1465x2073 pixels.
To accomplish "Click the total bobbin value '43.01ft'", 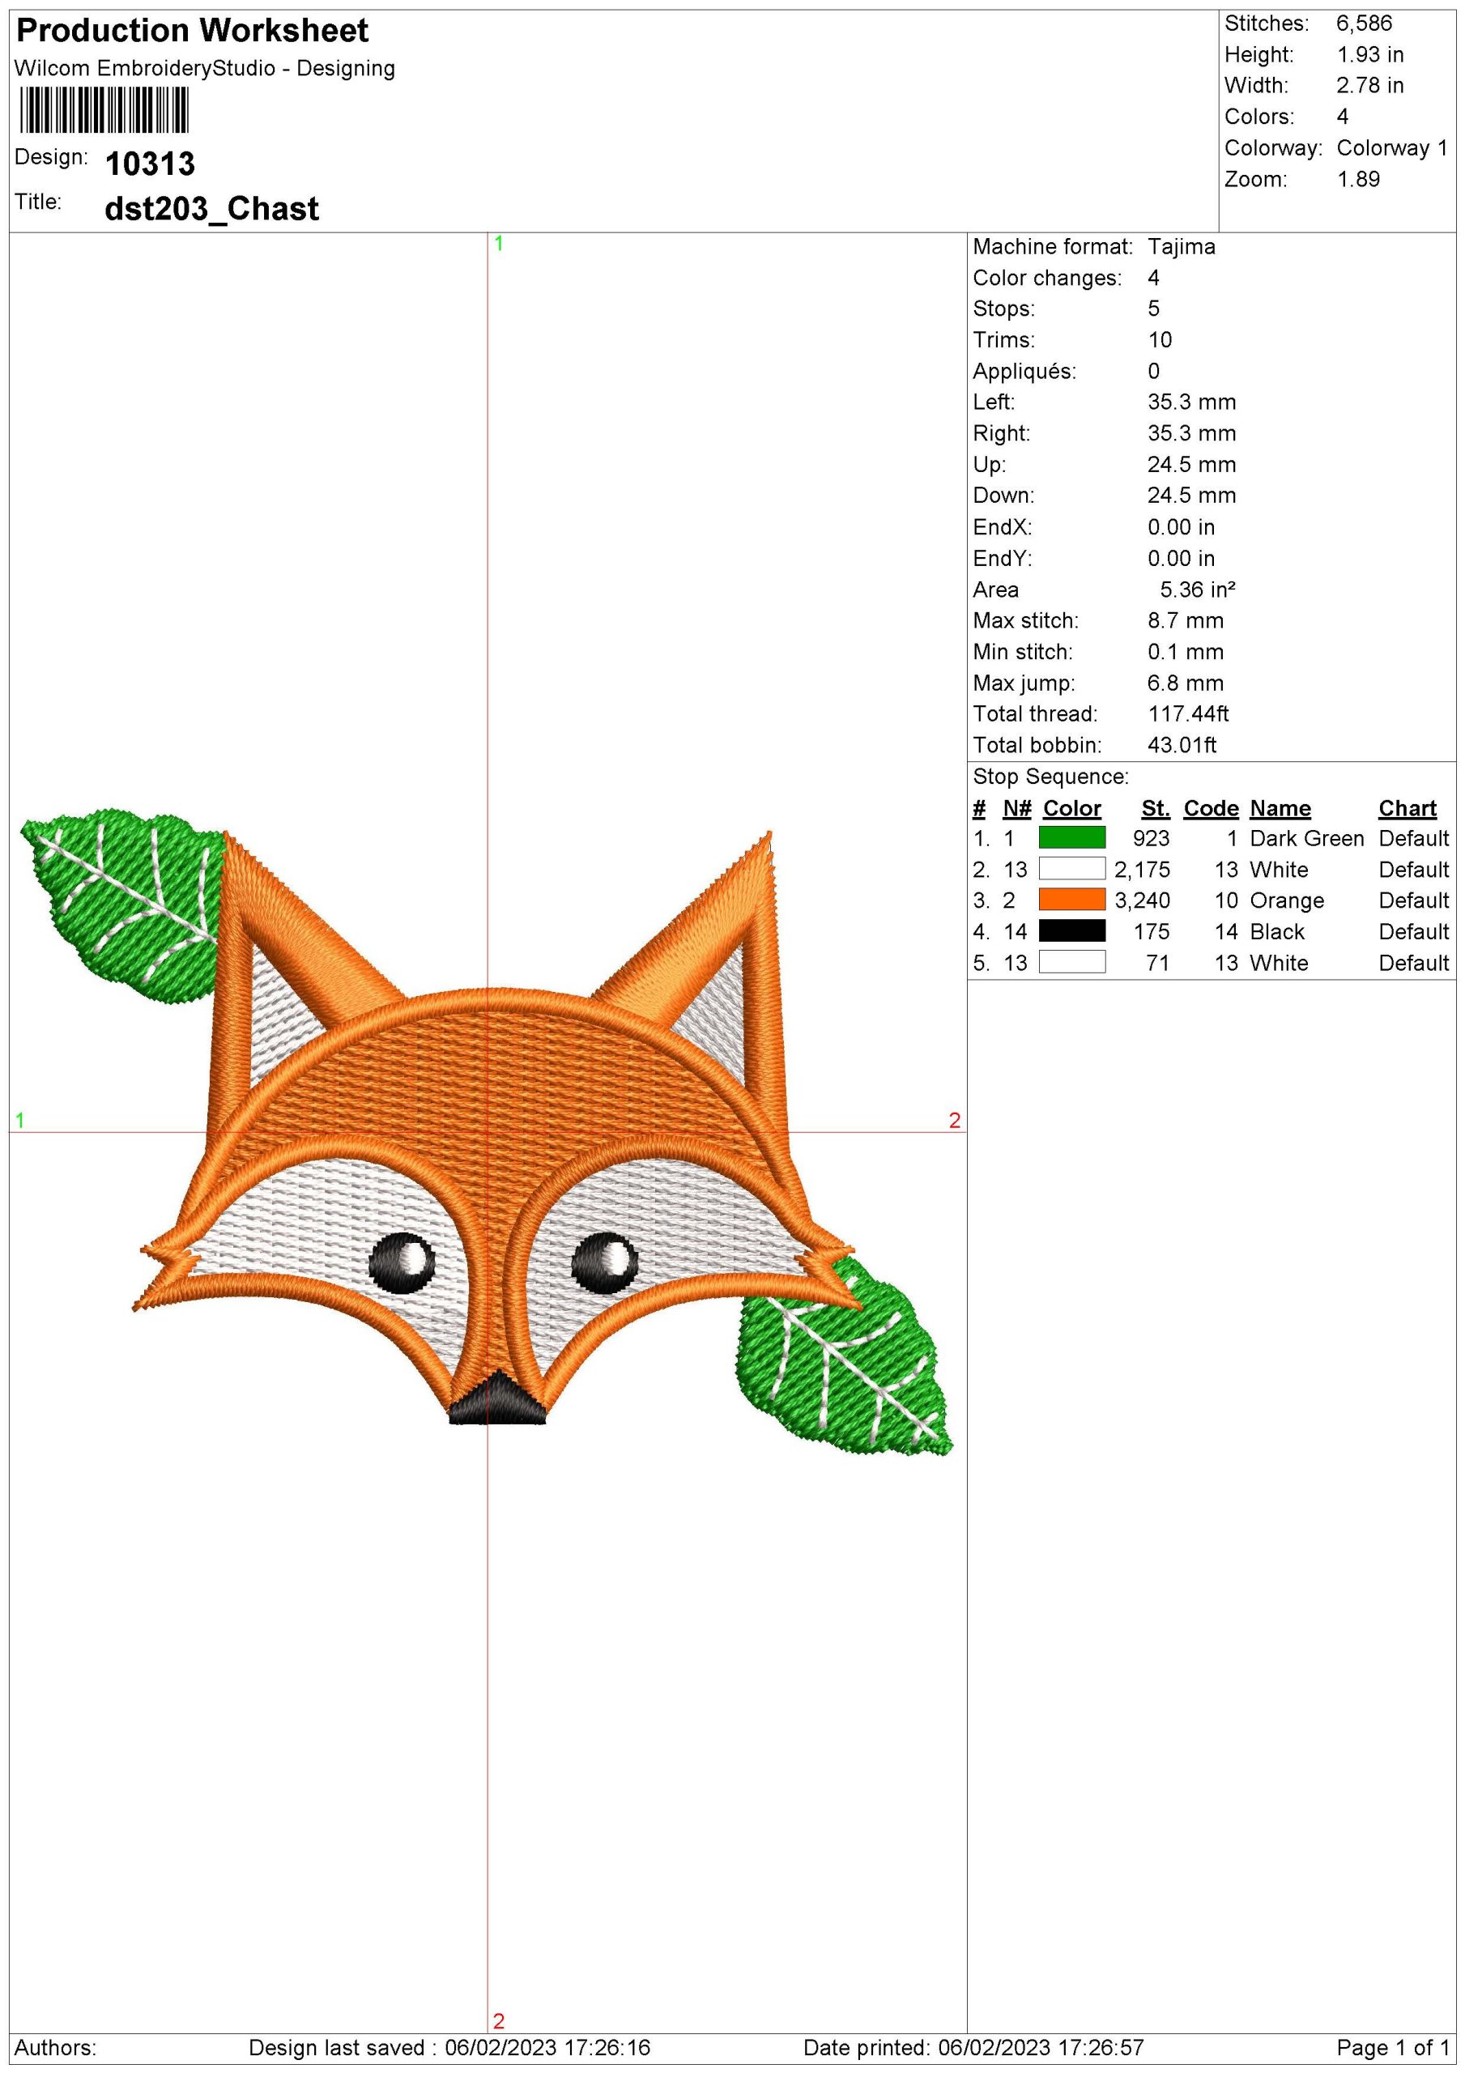I will click(x=1182, y=745).
